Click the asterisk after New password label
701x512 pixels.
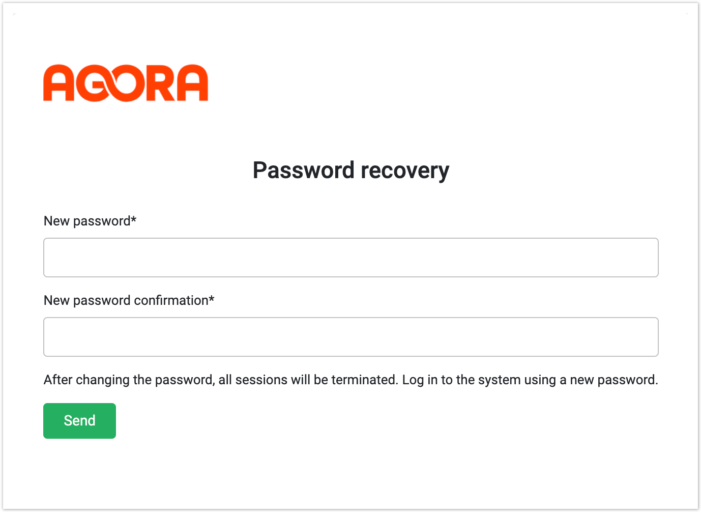click(x=134, y=219)
